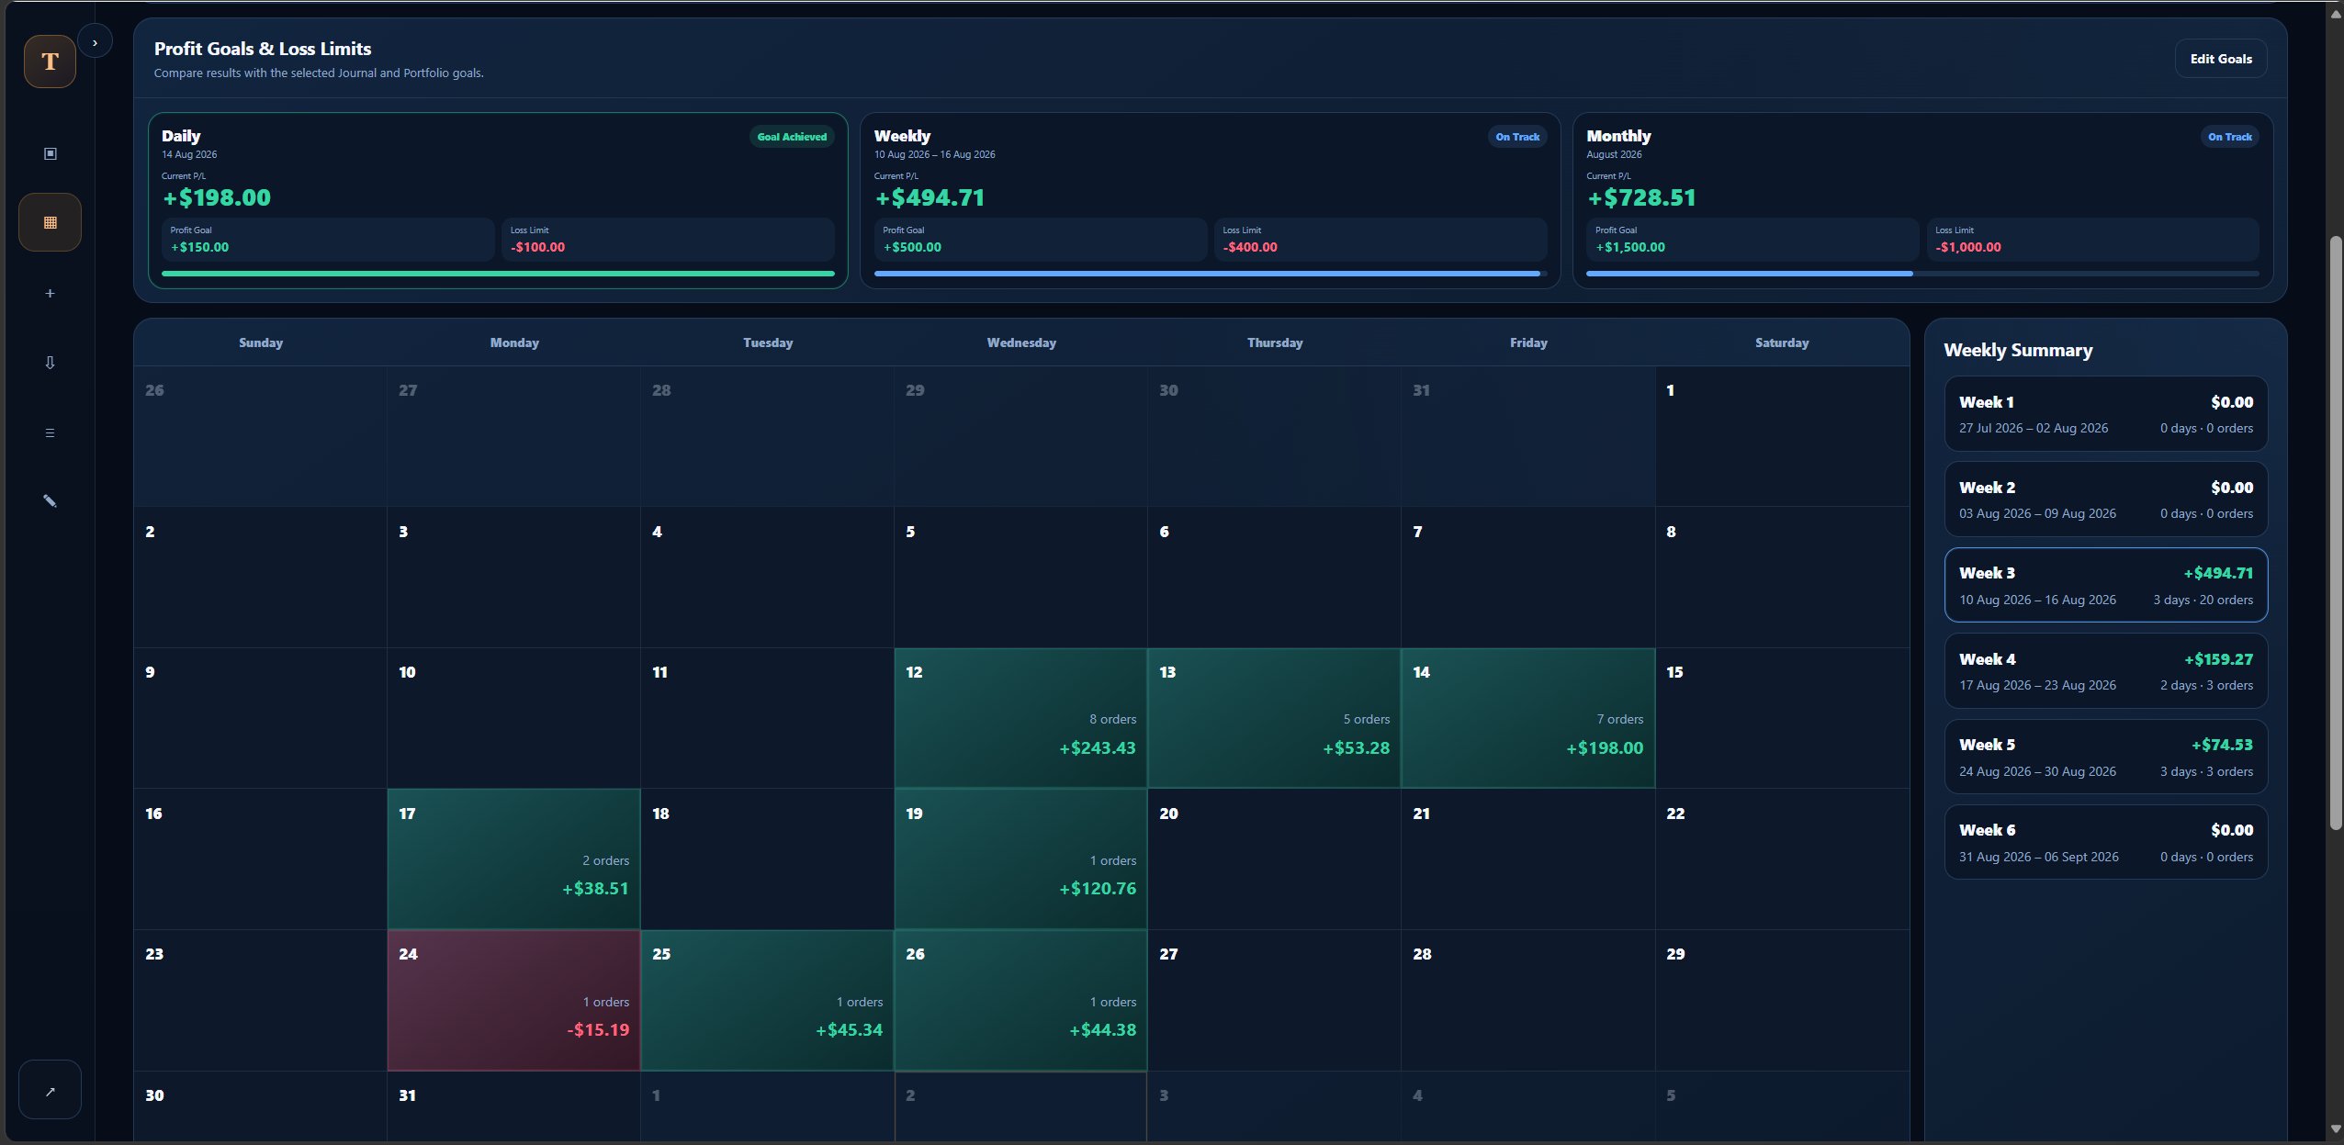
Task: Click the Daily +$150.00 Profit Goal box
Action: 328,240
